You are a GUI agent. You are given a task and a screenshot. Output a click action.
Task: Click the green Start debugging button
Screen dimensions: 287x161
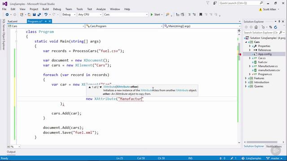(155, 14)
